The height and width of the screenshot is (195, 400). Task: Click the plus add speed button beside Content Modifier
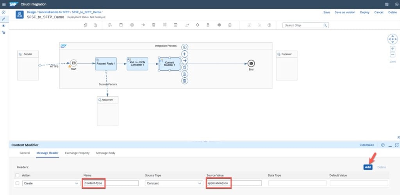click(x=185, y=54)
